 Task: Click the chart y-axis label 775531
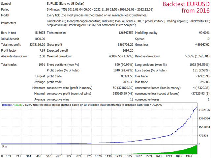(x=203, y=136)
